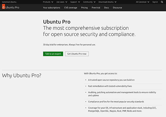Expand the Products dropdown menu
This screenshot has width=166, height=117.
point(48,2)
